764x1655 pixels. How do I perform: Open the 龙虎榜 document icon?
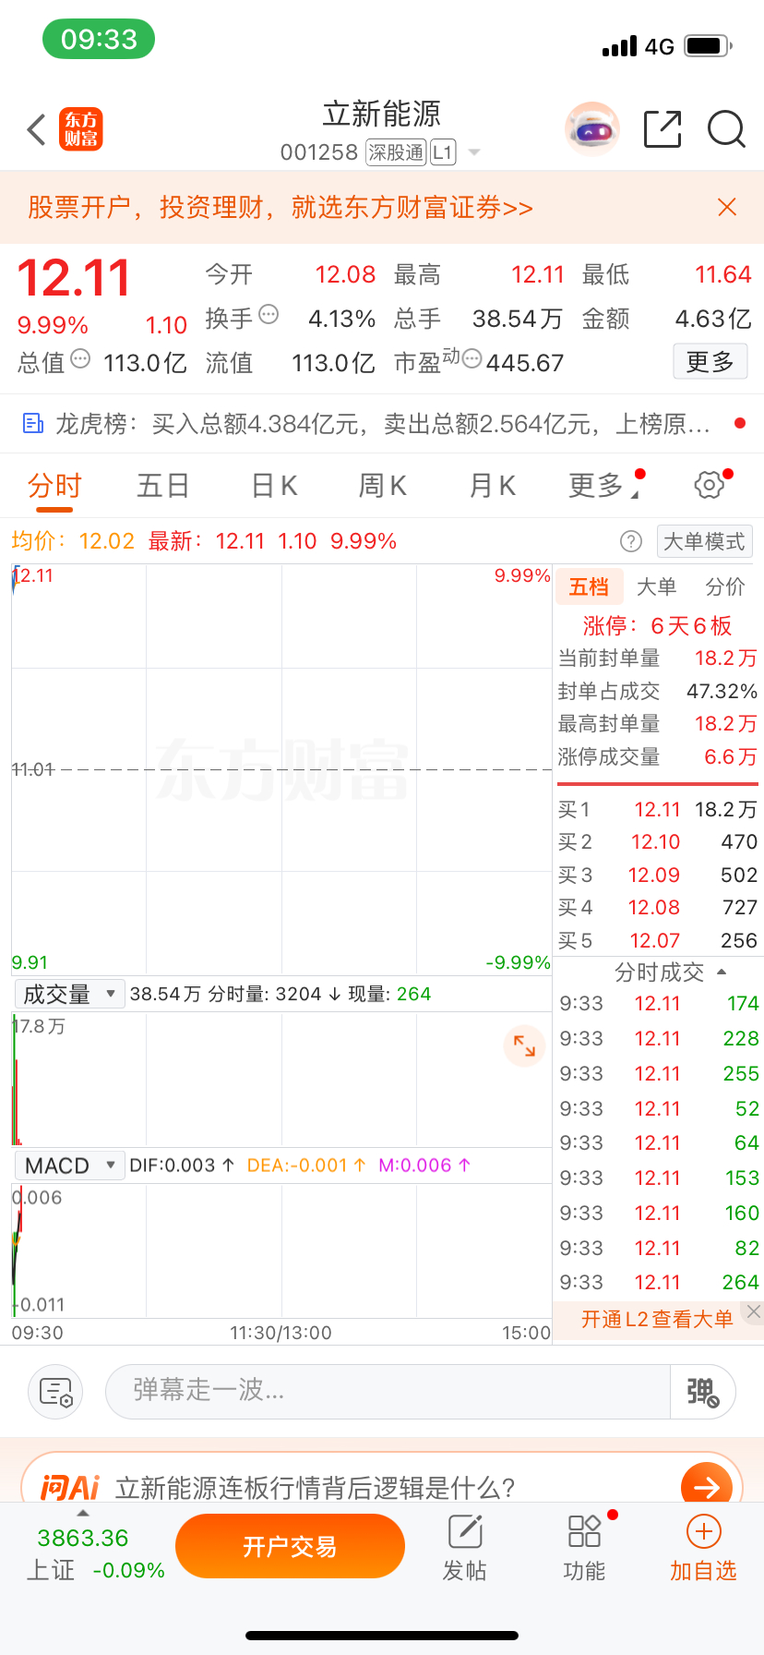click(33, 424)
